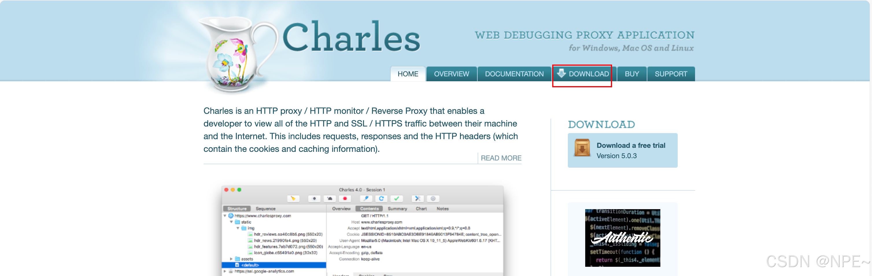The height and width of the screenshot is (276, 872).
Task: Click the grey record dot toolbar button
Action: click(x=315, y=199)
